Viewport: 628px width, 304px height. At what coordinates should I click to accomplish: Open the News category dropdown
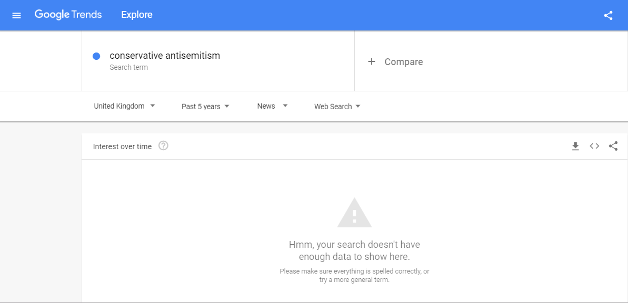tap(272, 106)
